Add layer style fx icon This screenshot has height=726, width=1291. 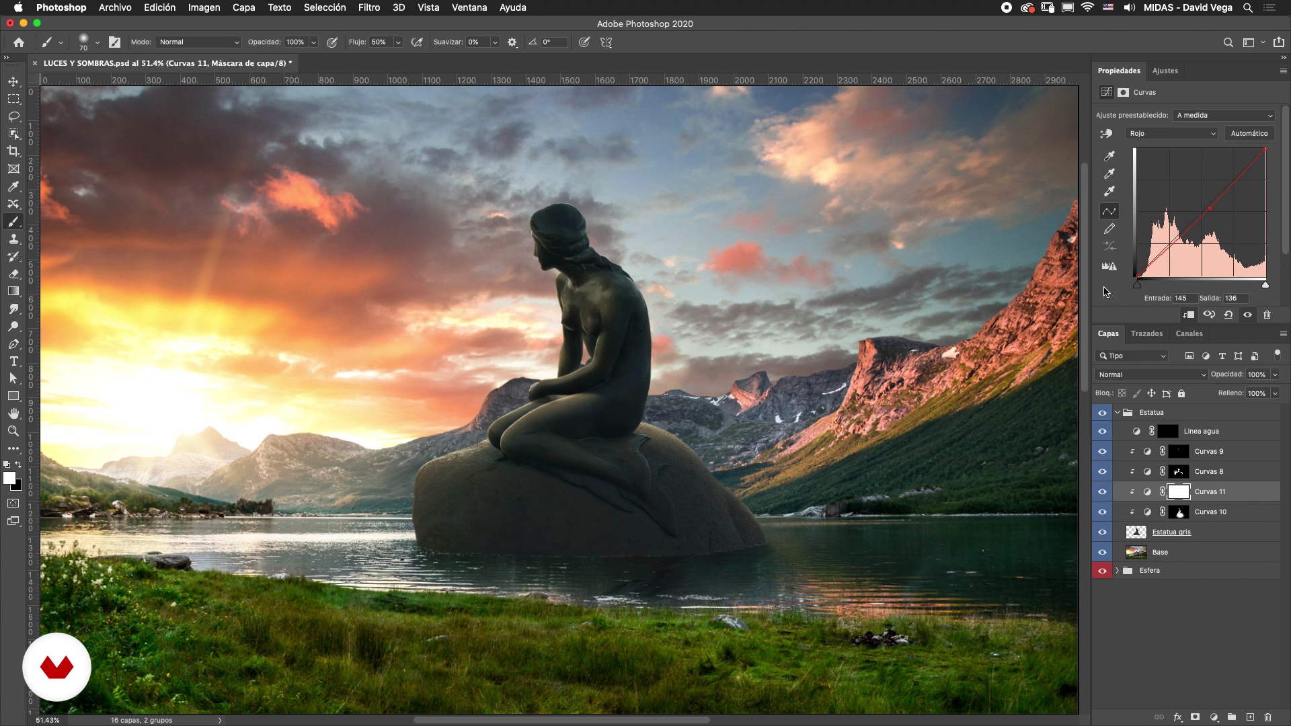1178,717
